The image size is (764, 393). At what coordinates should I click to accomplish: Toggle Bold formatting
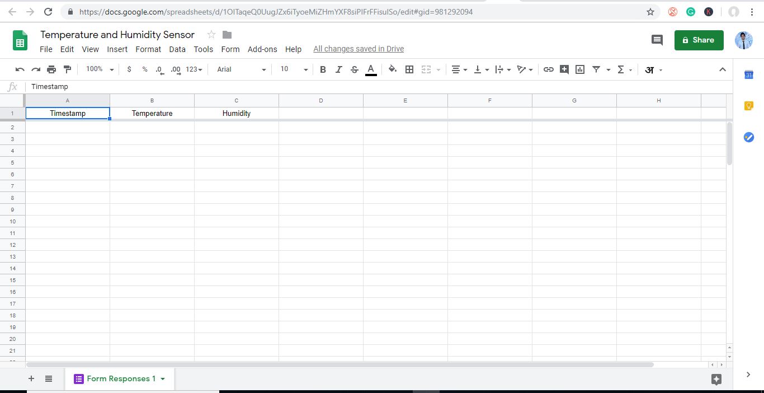click(323, 69)
